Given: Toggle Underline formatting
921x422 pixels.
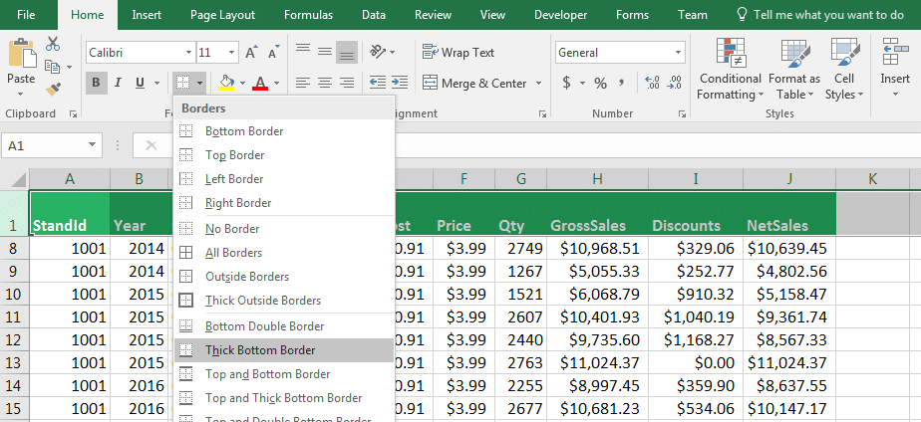Looking at the screenshot, I should pyautogui.click(x=140, y=84).
